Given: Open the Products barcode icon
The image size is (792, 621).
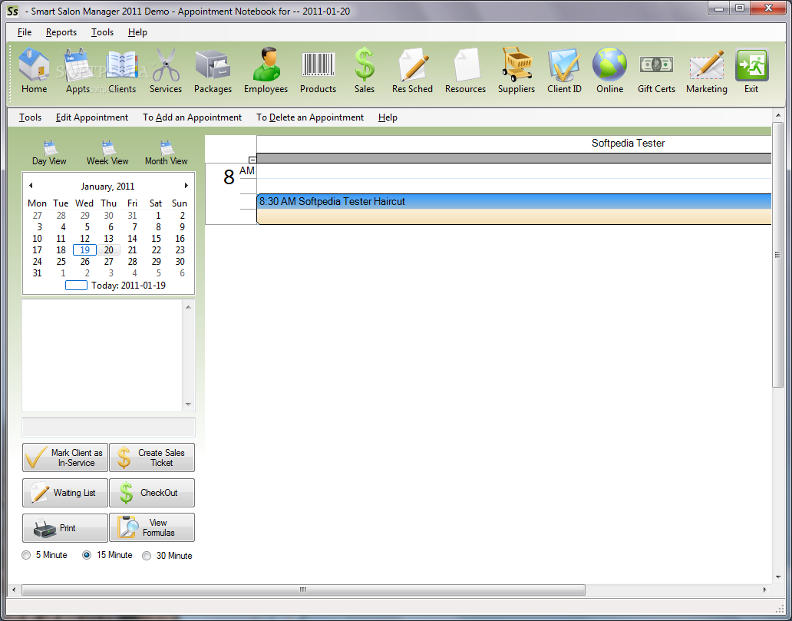Looking at the screenshot, I should click(x=318, y=71).
